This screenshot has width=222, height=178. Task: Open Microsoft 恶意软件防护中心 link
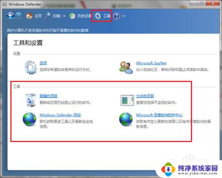click(x=159, y=115)
